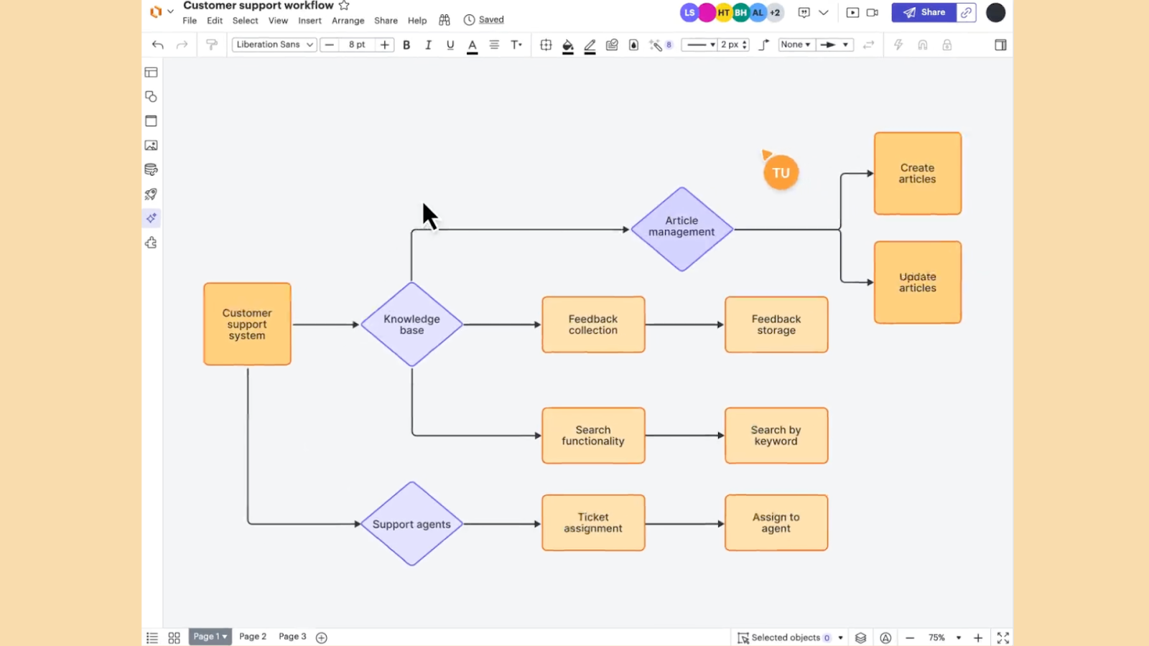Copy the share link icon
Screen dimensions: 1149x646
point(967,12)
